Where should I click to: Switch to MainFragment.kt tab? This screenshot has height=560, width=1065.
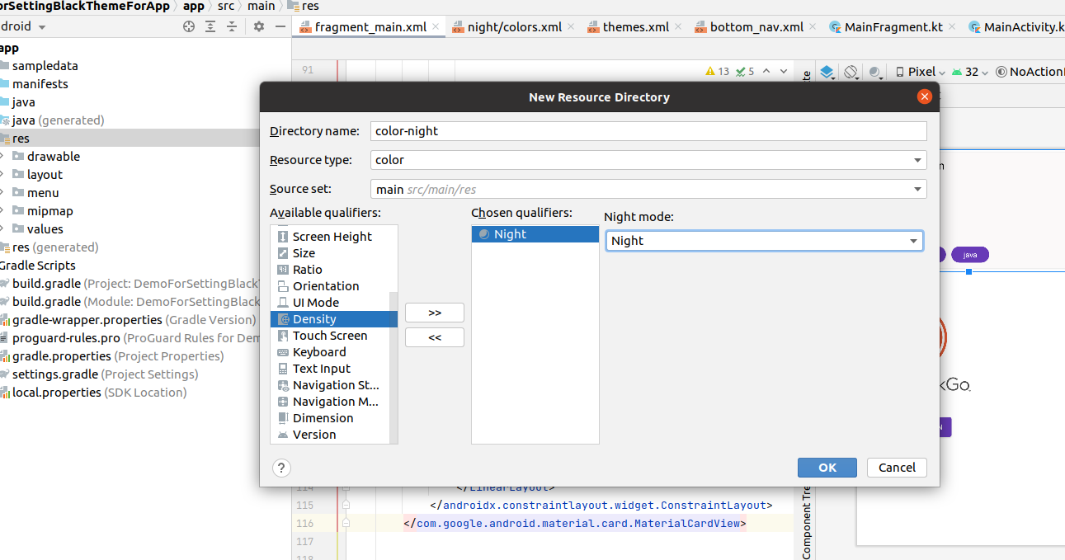893,26
